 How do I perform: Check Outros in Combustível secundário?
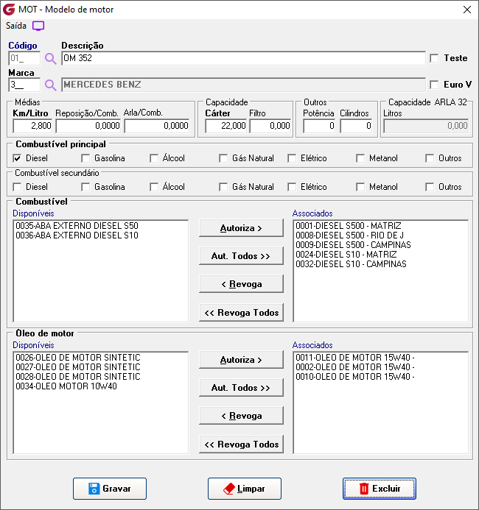pos(430,187)
